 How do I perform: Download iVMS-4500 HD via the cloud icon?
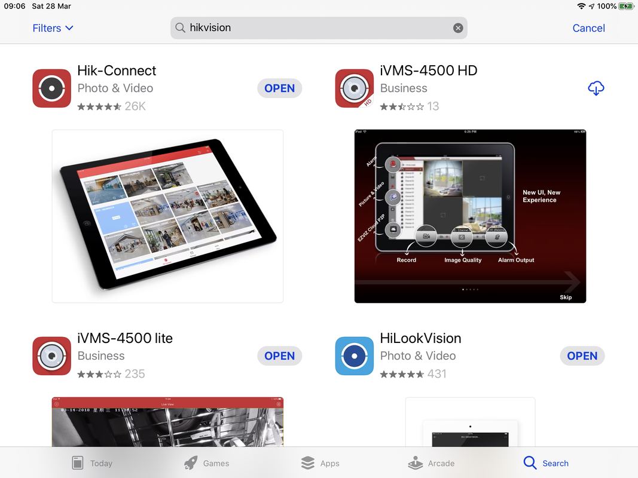pyautogui.click(x=596, y=88)
